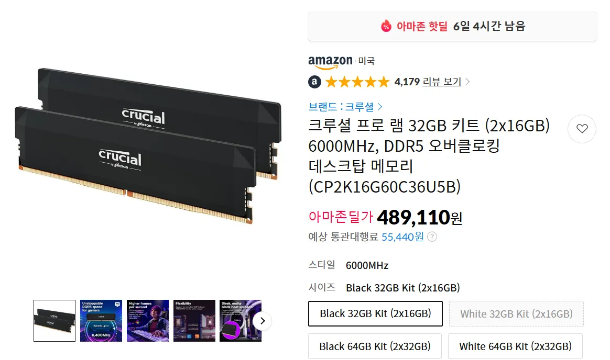Choose the Black 64GB Kit (2x32GB) option
Viewport: 610px width, 360px height.
[375, 346]
